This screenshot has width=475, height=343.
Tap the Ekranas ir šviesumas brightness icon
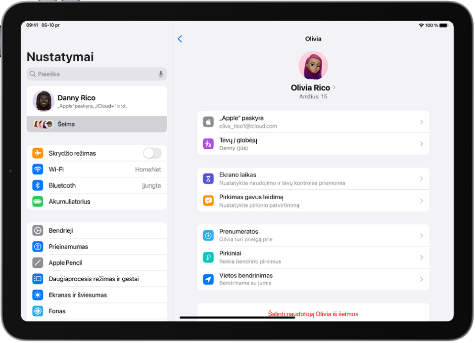pyautogui.click(x=38, y=295)
